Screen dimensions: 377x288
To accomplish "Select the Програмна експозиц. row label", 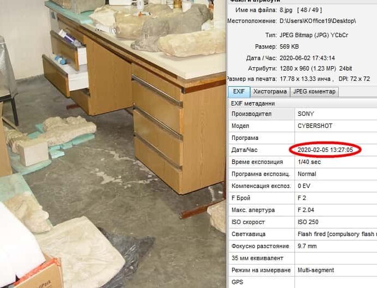I will 261,174.
